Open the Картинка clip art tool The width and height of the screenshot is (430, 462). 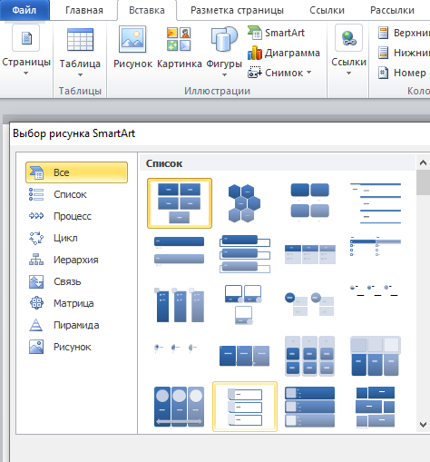pos(180,47)
